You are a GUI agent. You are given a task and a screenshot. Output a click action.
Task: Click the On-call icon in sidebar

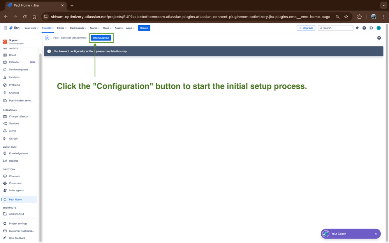(5, 139)
